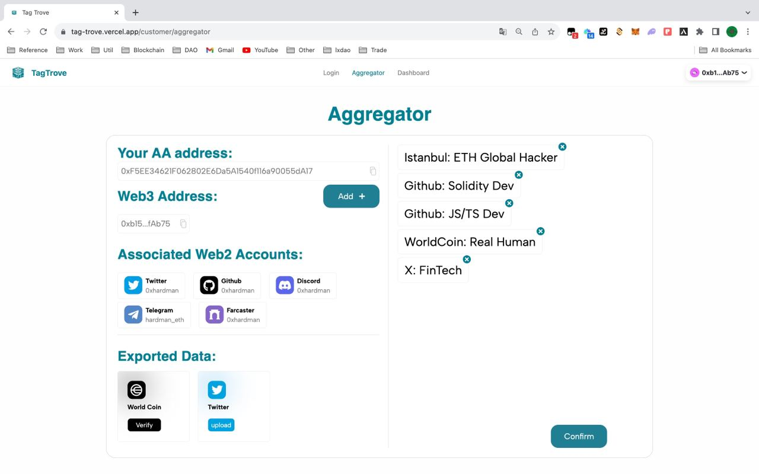Open the Login nav link
Image resolution: width=759 pixels, height=474 pixels.
point(331,73)
